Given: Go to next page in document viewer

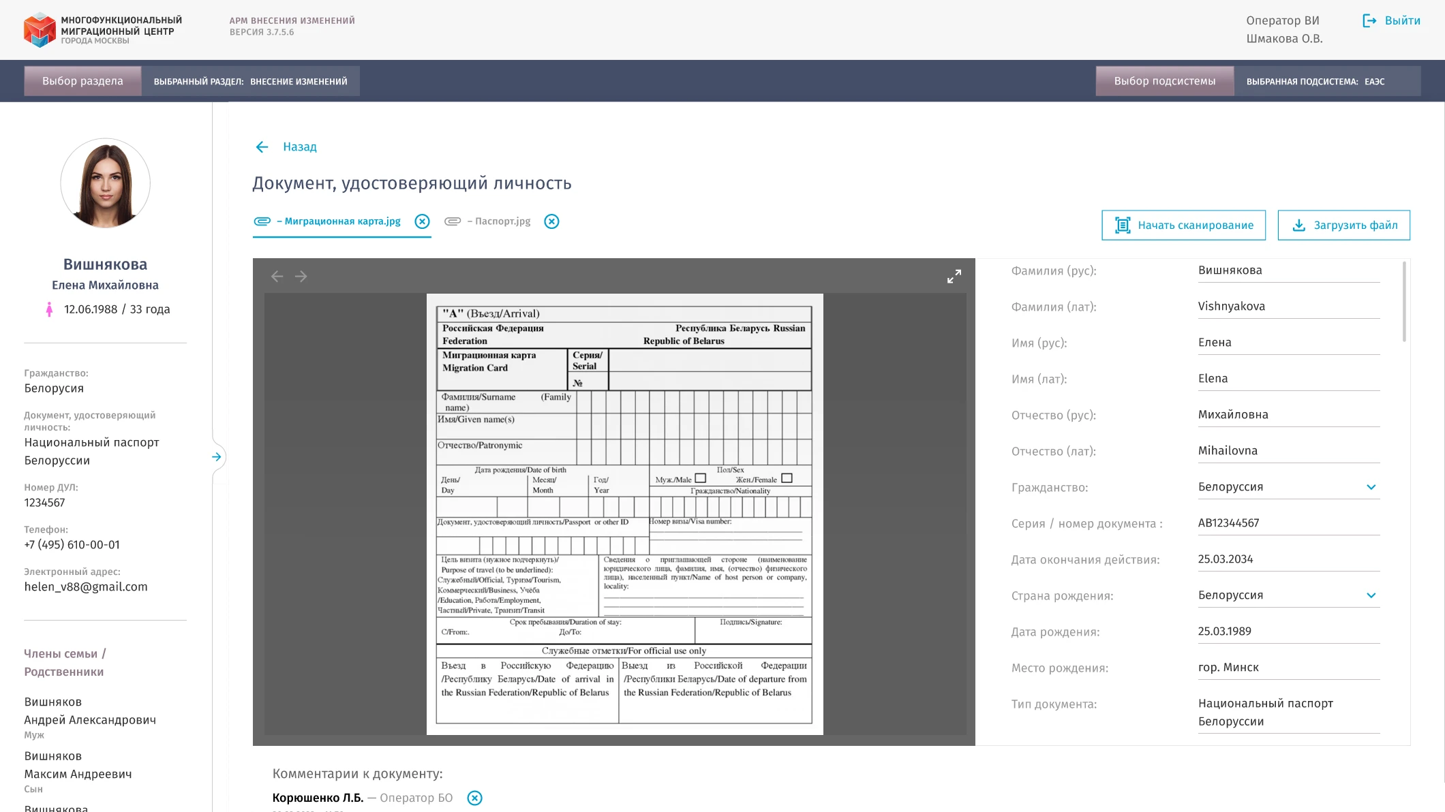Looking at the screenshot, I should [x=301, y=276].
